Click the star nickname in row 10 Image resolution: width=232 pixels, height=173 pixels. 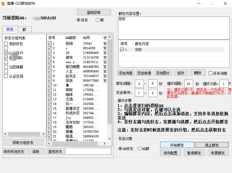(68, 85)
